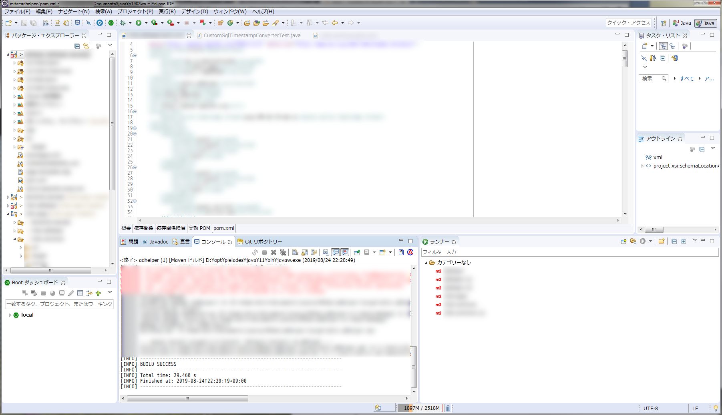Open the Display Selected Console dropdown

pos(374,252)
